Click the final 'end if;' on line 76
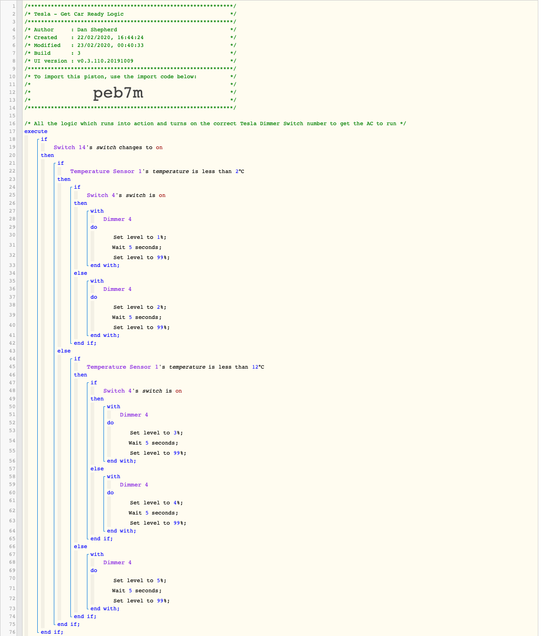The width and height of the screenshot is (542, 636). point(52,632)
